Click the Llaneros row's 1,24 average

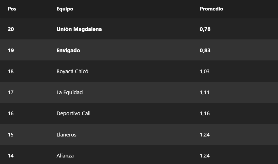tap(204, 135)
